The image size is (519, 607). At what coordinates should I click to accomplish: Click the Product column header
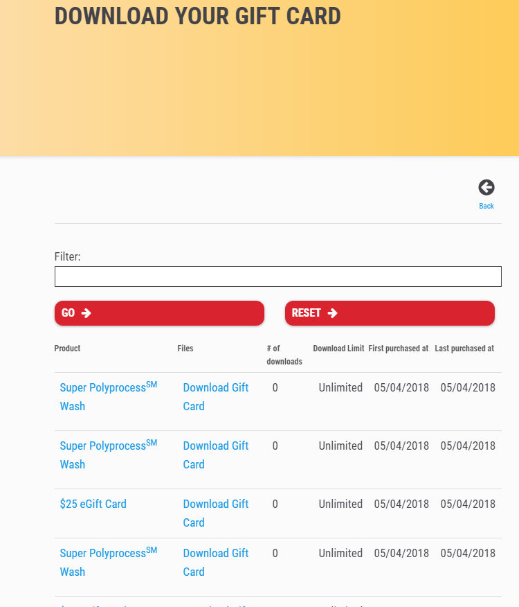(x=67, y=348)
